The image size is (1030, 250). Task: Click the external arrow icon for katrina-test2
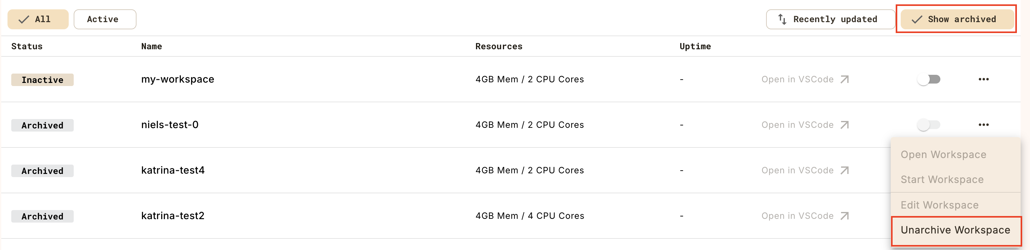coord(844,216)
